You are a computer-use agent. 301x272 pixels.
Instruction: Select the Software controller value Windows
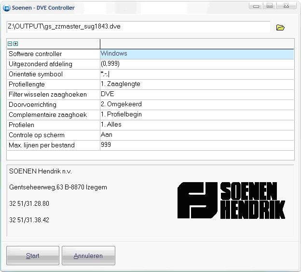(x=197, y=54)
